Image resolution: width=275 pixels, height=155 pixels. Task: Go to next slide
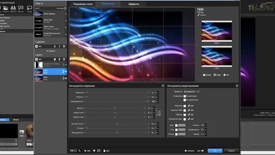(200, 151)
